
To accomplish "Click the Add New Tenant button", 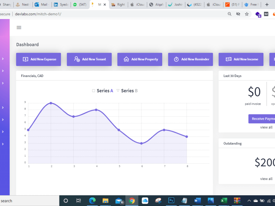I will click(89, 59).
